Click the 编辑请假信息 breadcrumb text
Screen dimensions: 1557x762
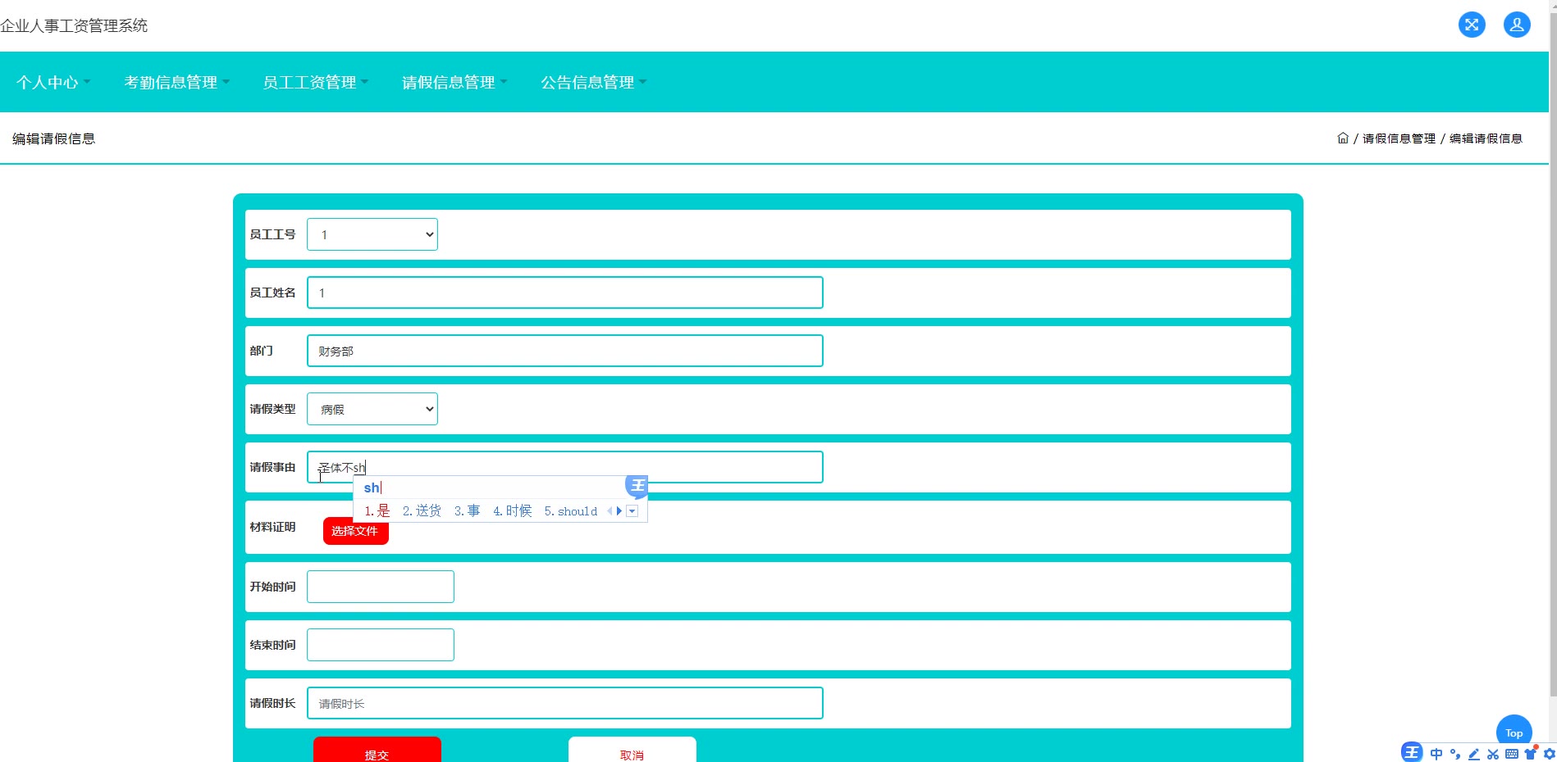click(1486, 138)
